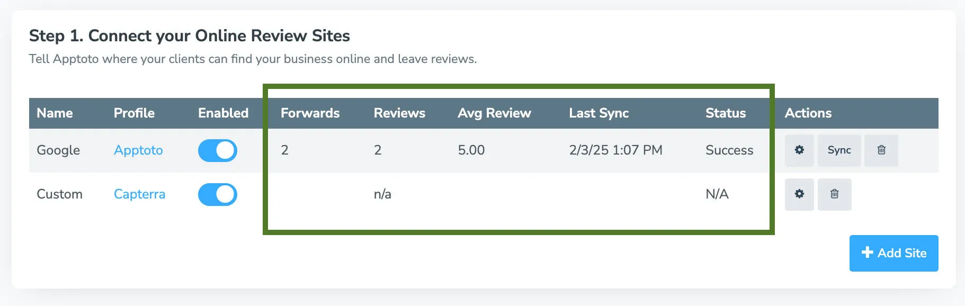Click the plus icon inside Add Site
Viewport: 965px width, 306px height.
(867, 253)
